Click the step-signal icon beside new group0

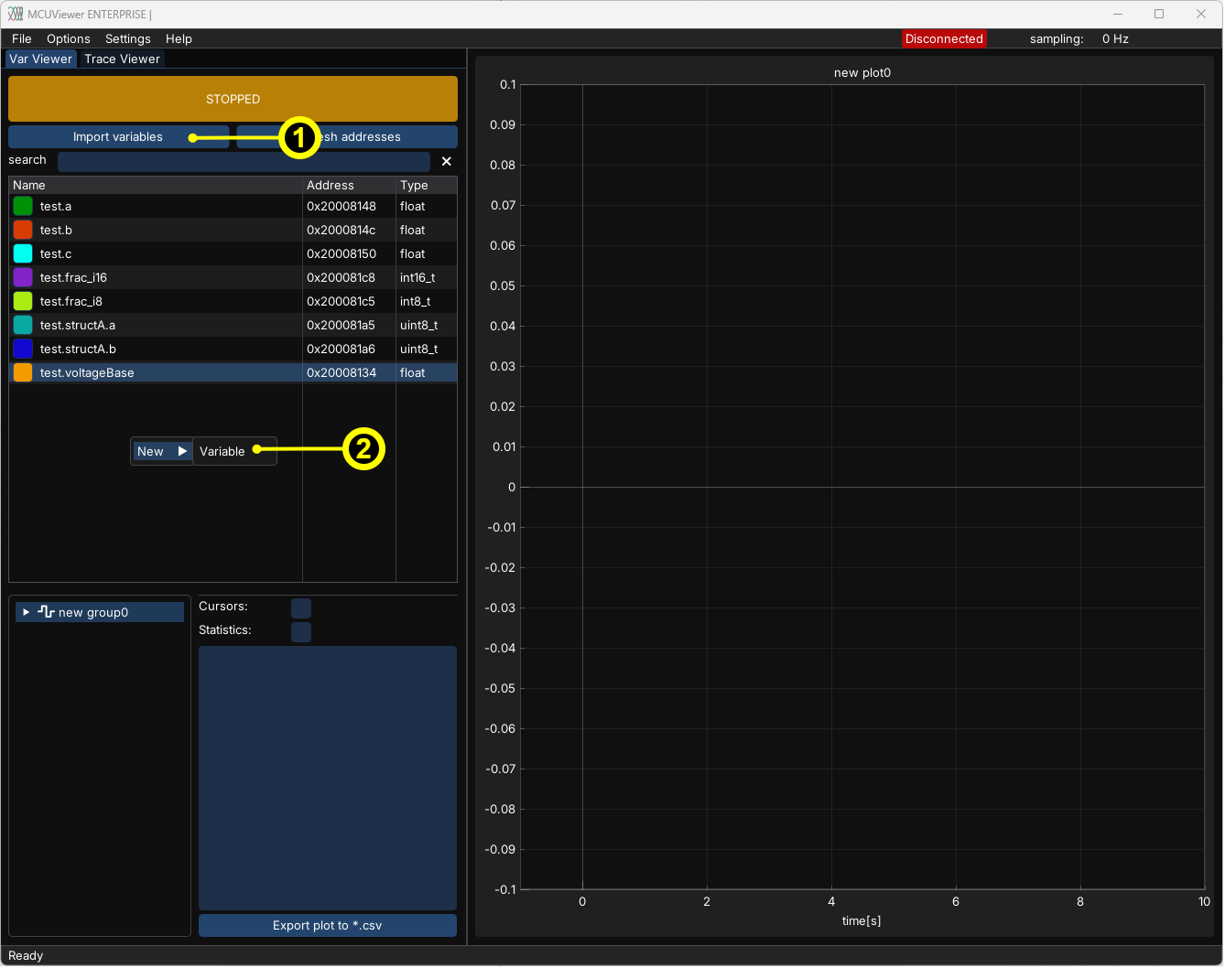point(46,612)
